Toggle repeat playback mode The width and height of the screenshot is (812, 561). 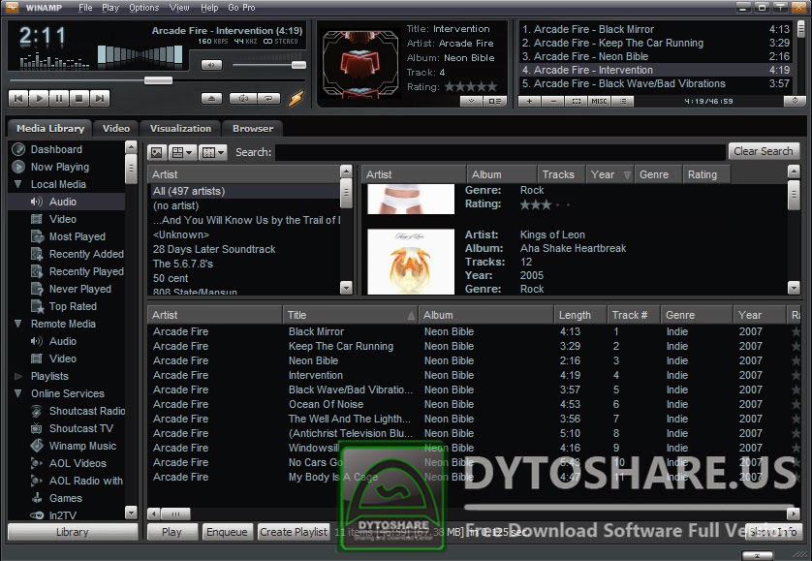click(x=268, y=97)
